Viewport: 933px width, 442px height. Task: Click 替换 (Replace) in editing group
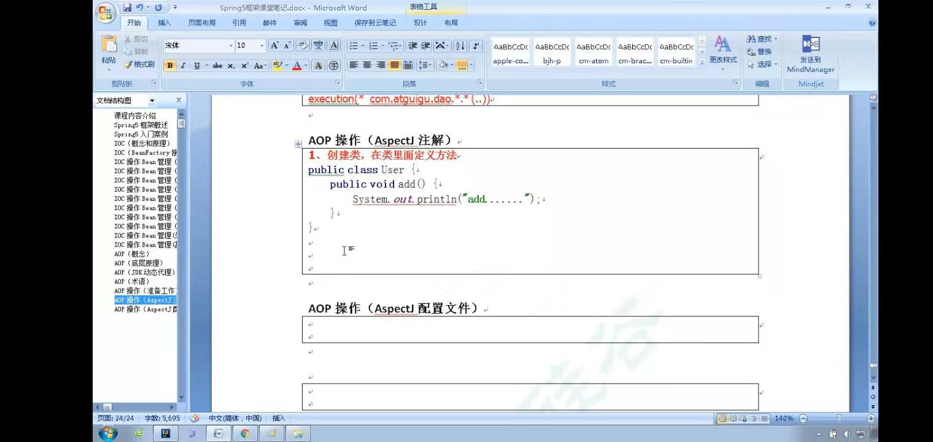point(760,52)
